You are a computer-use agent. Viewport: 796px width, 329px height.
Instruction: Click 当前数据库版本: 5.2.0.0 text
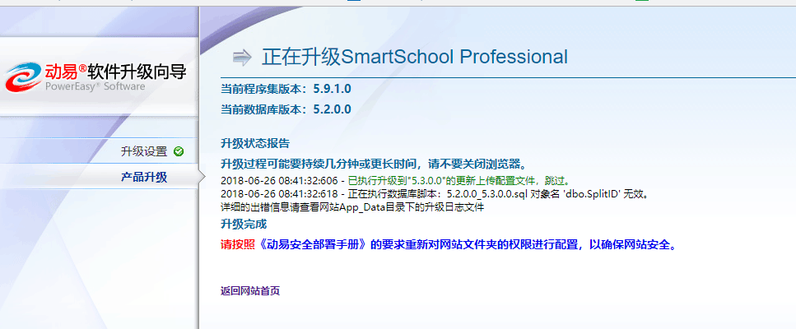pyautogui.click(x=286, y=109)
